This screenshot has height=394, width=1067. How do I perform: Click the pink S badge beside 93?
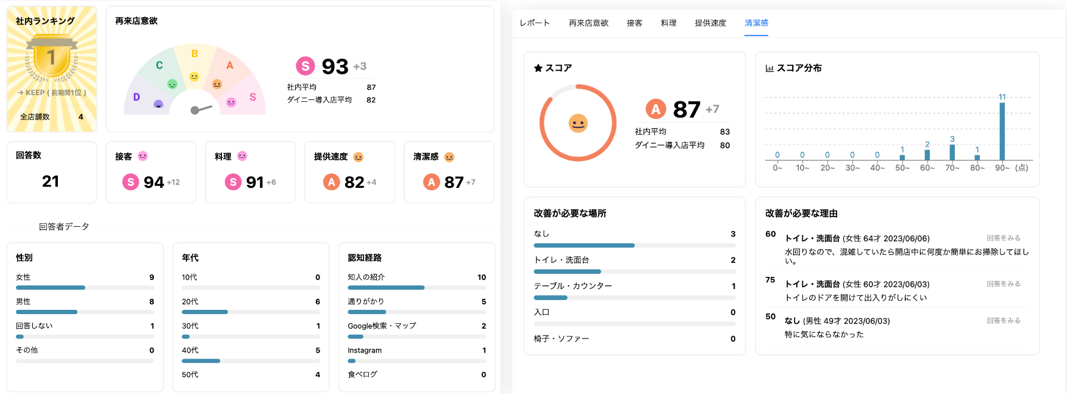(305, 66)
